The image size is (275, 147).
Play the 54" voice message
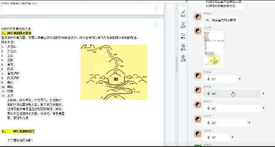[x=232, y=94]
